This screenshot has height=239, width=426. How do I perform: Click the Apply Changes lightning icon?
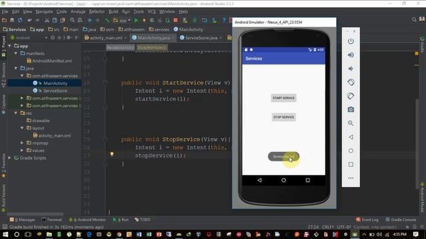point(144,21)
